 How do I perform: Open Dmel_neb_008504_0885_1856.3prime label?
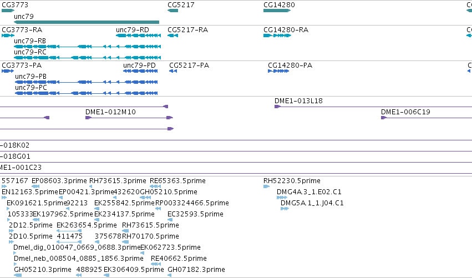point(79,259)
